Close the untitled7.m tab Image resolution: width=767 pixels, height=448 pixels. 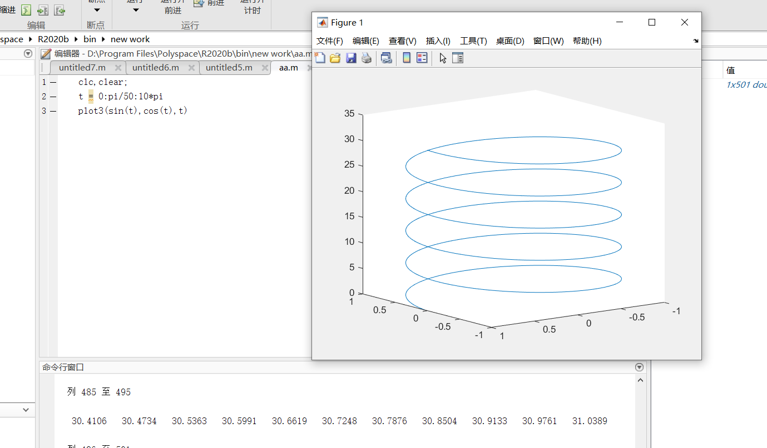118,68
